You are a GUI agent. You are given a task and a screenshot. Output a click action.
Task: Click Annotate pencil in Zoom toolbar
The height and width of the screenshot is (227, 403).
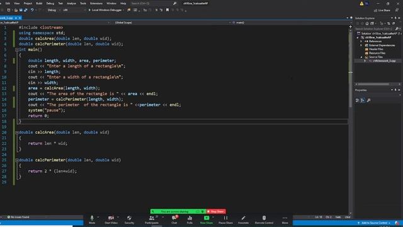(243, 220)
